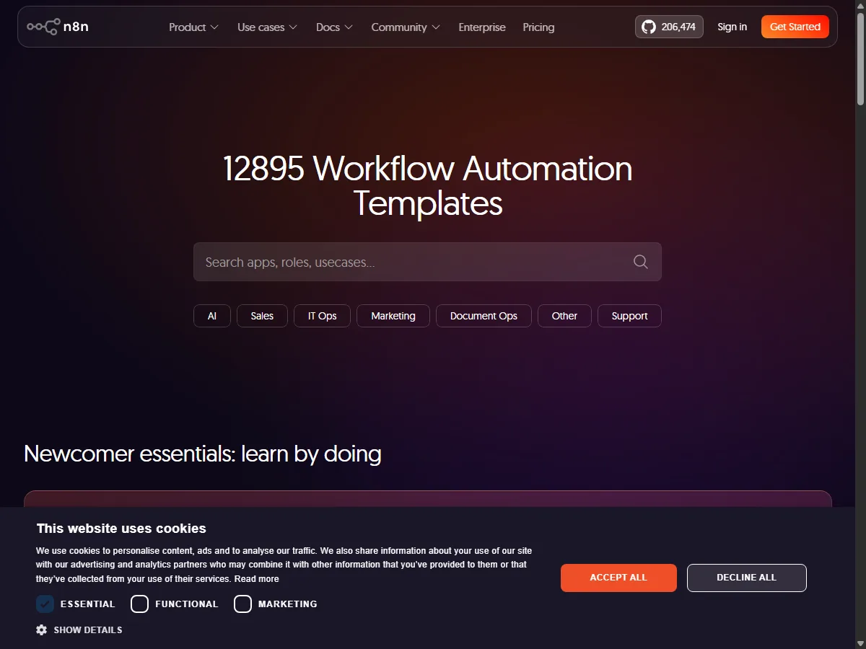Expand the Community dropdown

(x=406, y=27)
